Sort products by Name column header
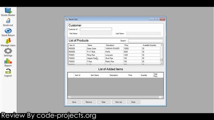This screenshot has width=214, height=120. (x=96, y=45)
